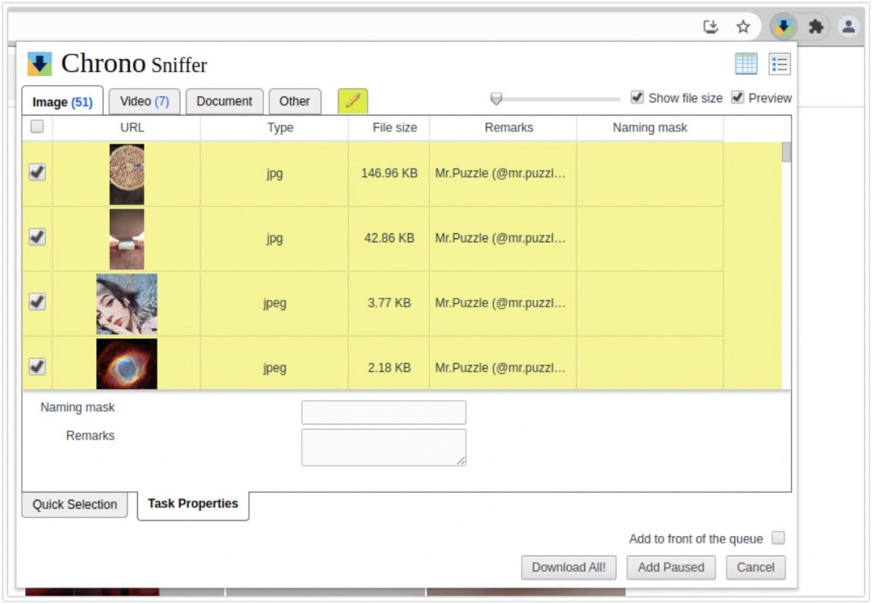Screen dimensions: 872x604
Task: Click the Cancel button
Action: coord(755,567)
